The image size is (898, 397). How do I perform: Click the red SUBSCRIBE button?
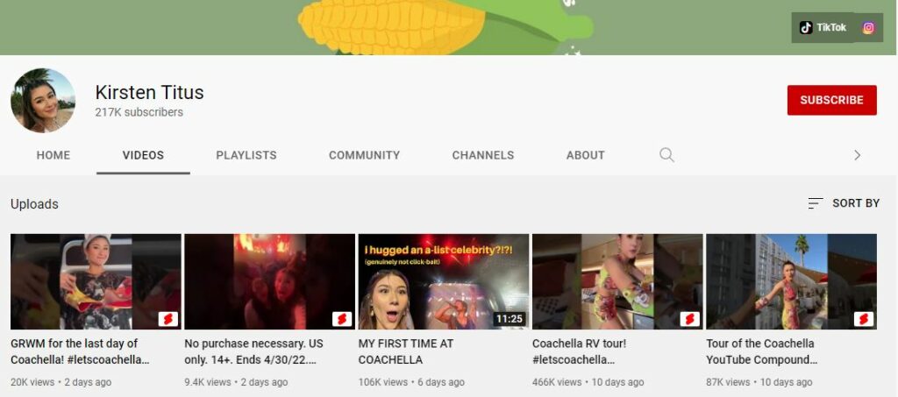pyautogui.click(x=831, y=100)
